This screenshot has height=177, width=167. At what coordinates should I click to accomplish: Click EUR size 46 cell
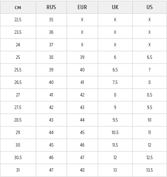click(x=82, y=145)
